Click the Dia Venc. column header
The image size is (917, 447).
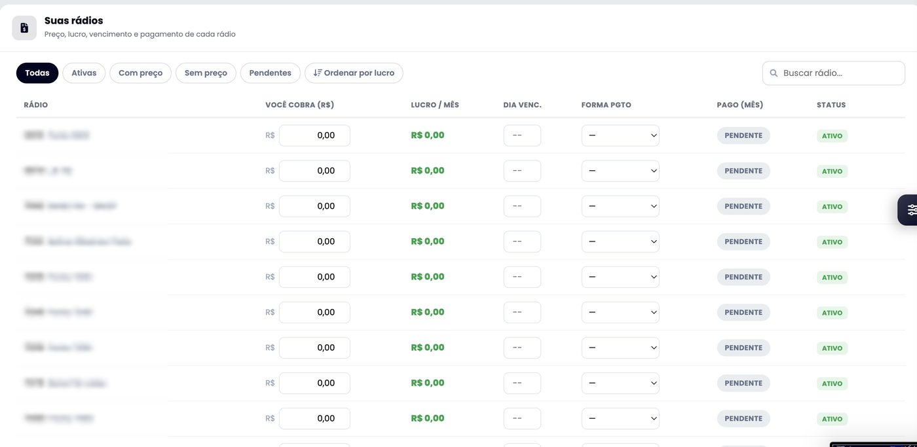click(x=523, y=105)
